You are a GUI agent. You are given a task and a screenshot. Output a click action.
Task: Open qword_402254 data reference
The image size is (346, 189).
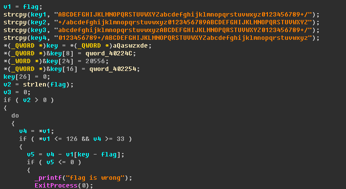(113, 69)
